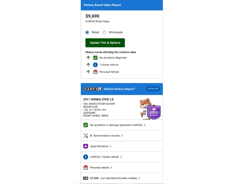
Task: Select the Wholesale radio button
Action: point(104,32)
